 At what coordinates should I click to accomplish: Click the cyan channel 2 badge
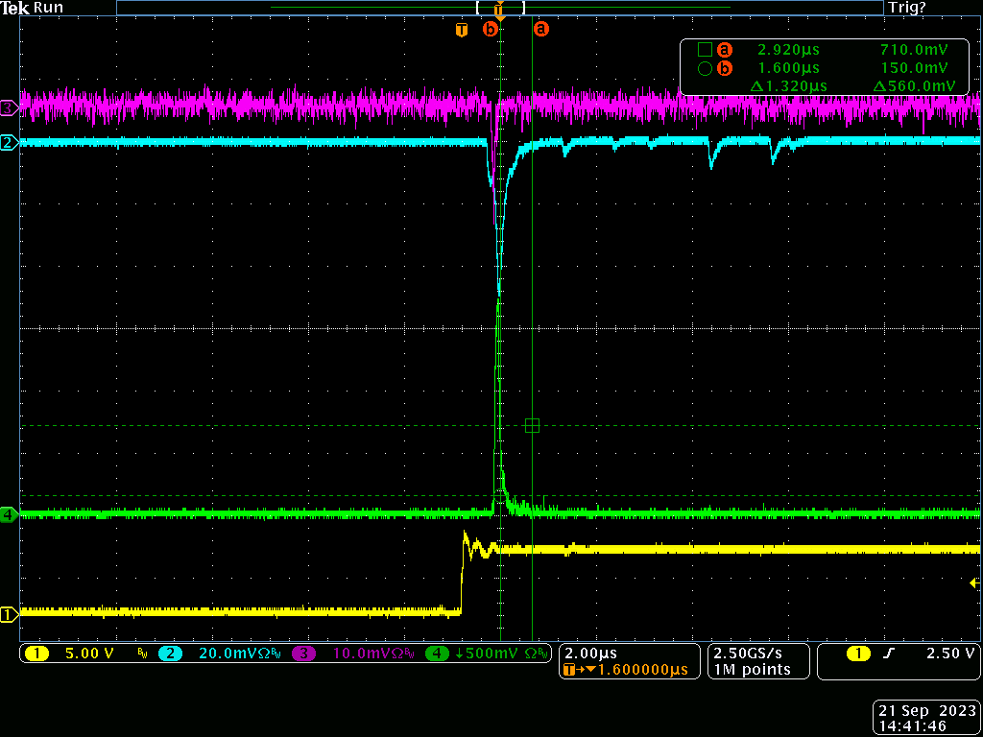(170, 654)
